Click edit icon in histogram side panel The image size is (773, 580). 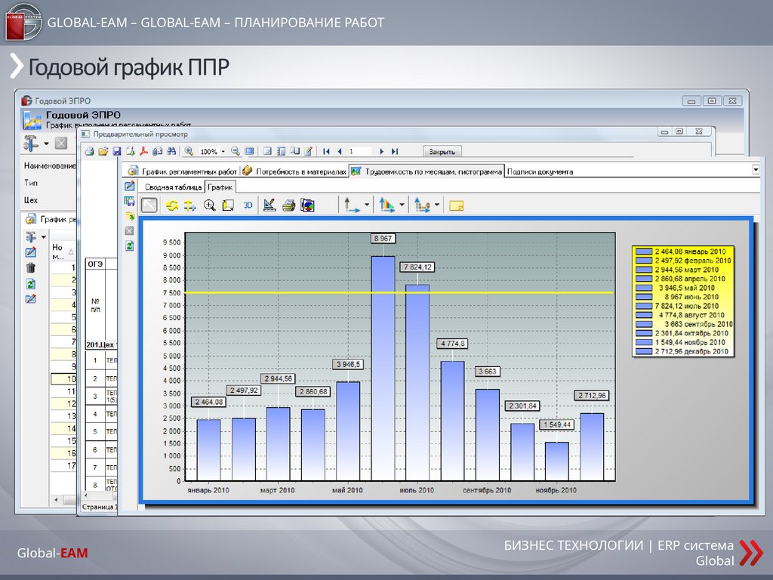(129, 186)
